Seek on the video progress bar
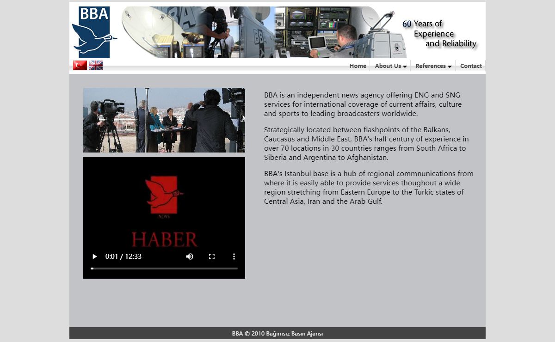The image size is (555, 342). pos(164,269)
